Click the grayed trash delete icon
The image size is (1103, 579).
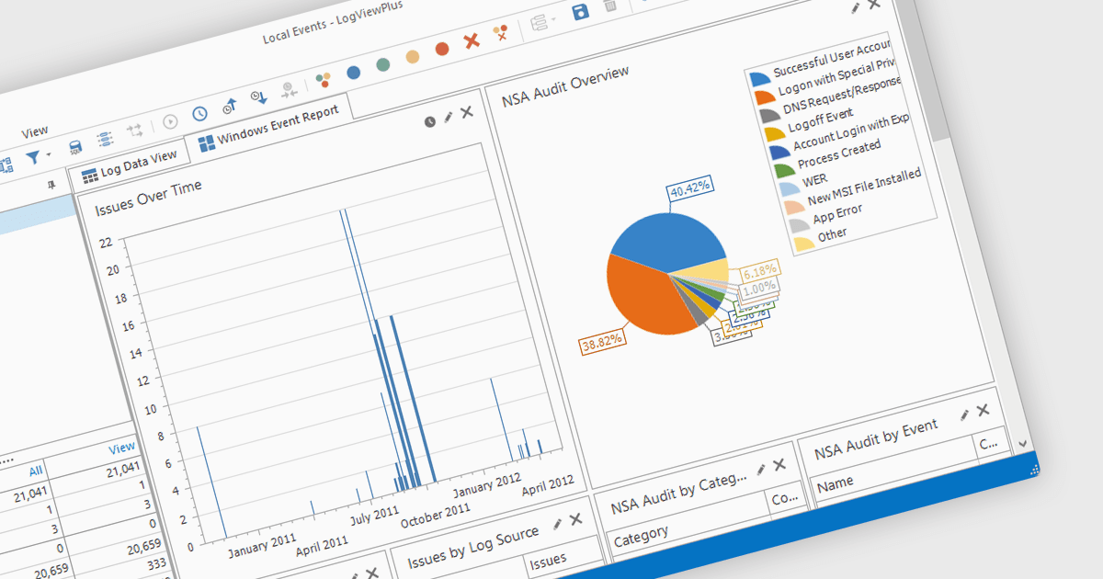(x=610, y=6)
